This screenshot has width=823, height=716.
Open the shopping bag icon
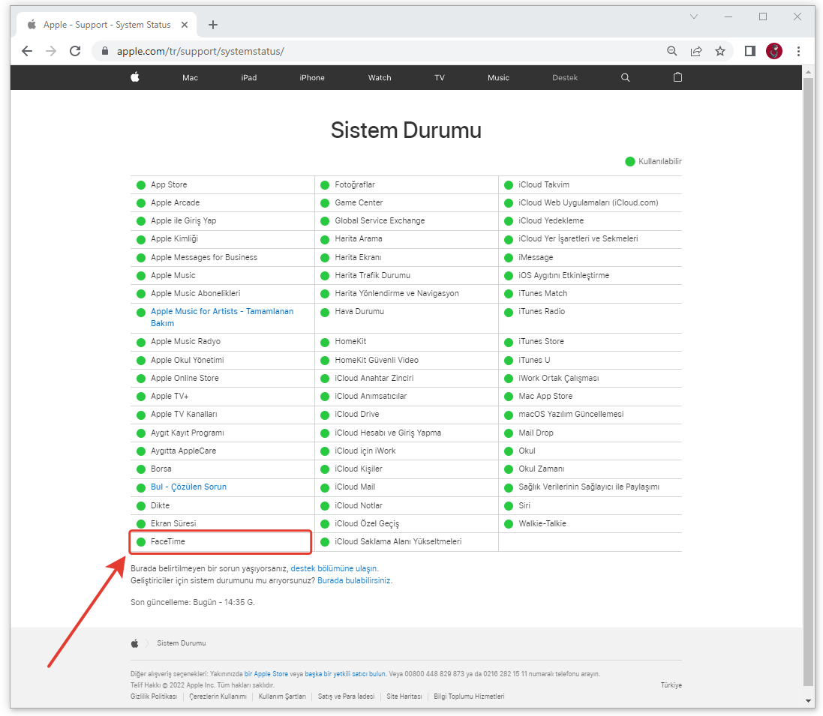[x=677, y=77]
